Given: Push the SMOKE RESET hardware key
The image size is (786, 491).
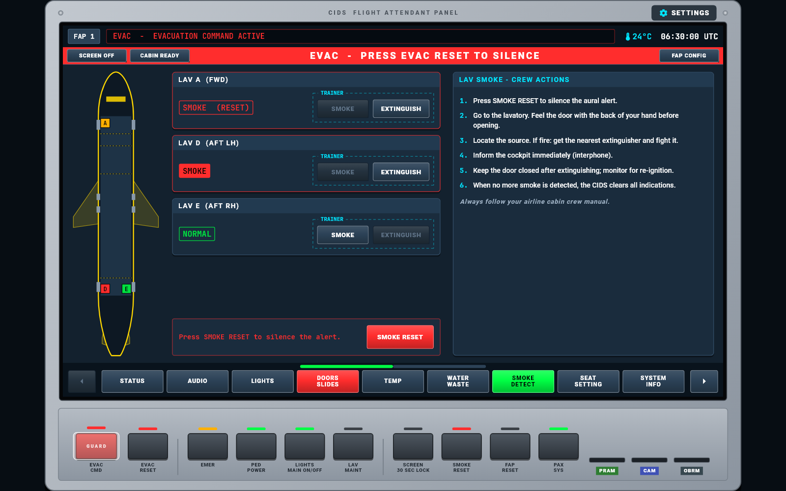Looking at the screenshot, I should tap(462, 446).
